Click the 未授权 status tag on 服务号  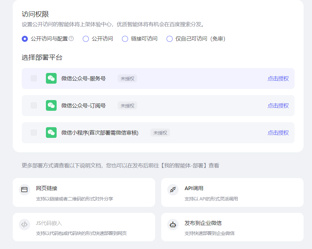127,78
